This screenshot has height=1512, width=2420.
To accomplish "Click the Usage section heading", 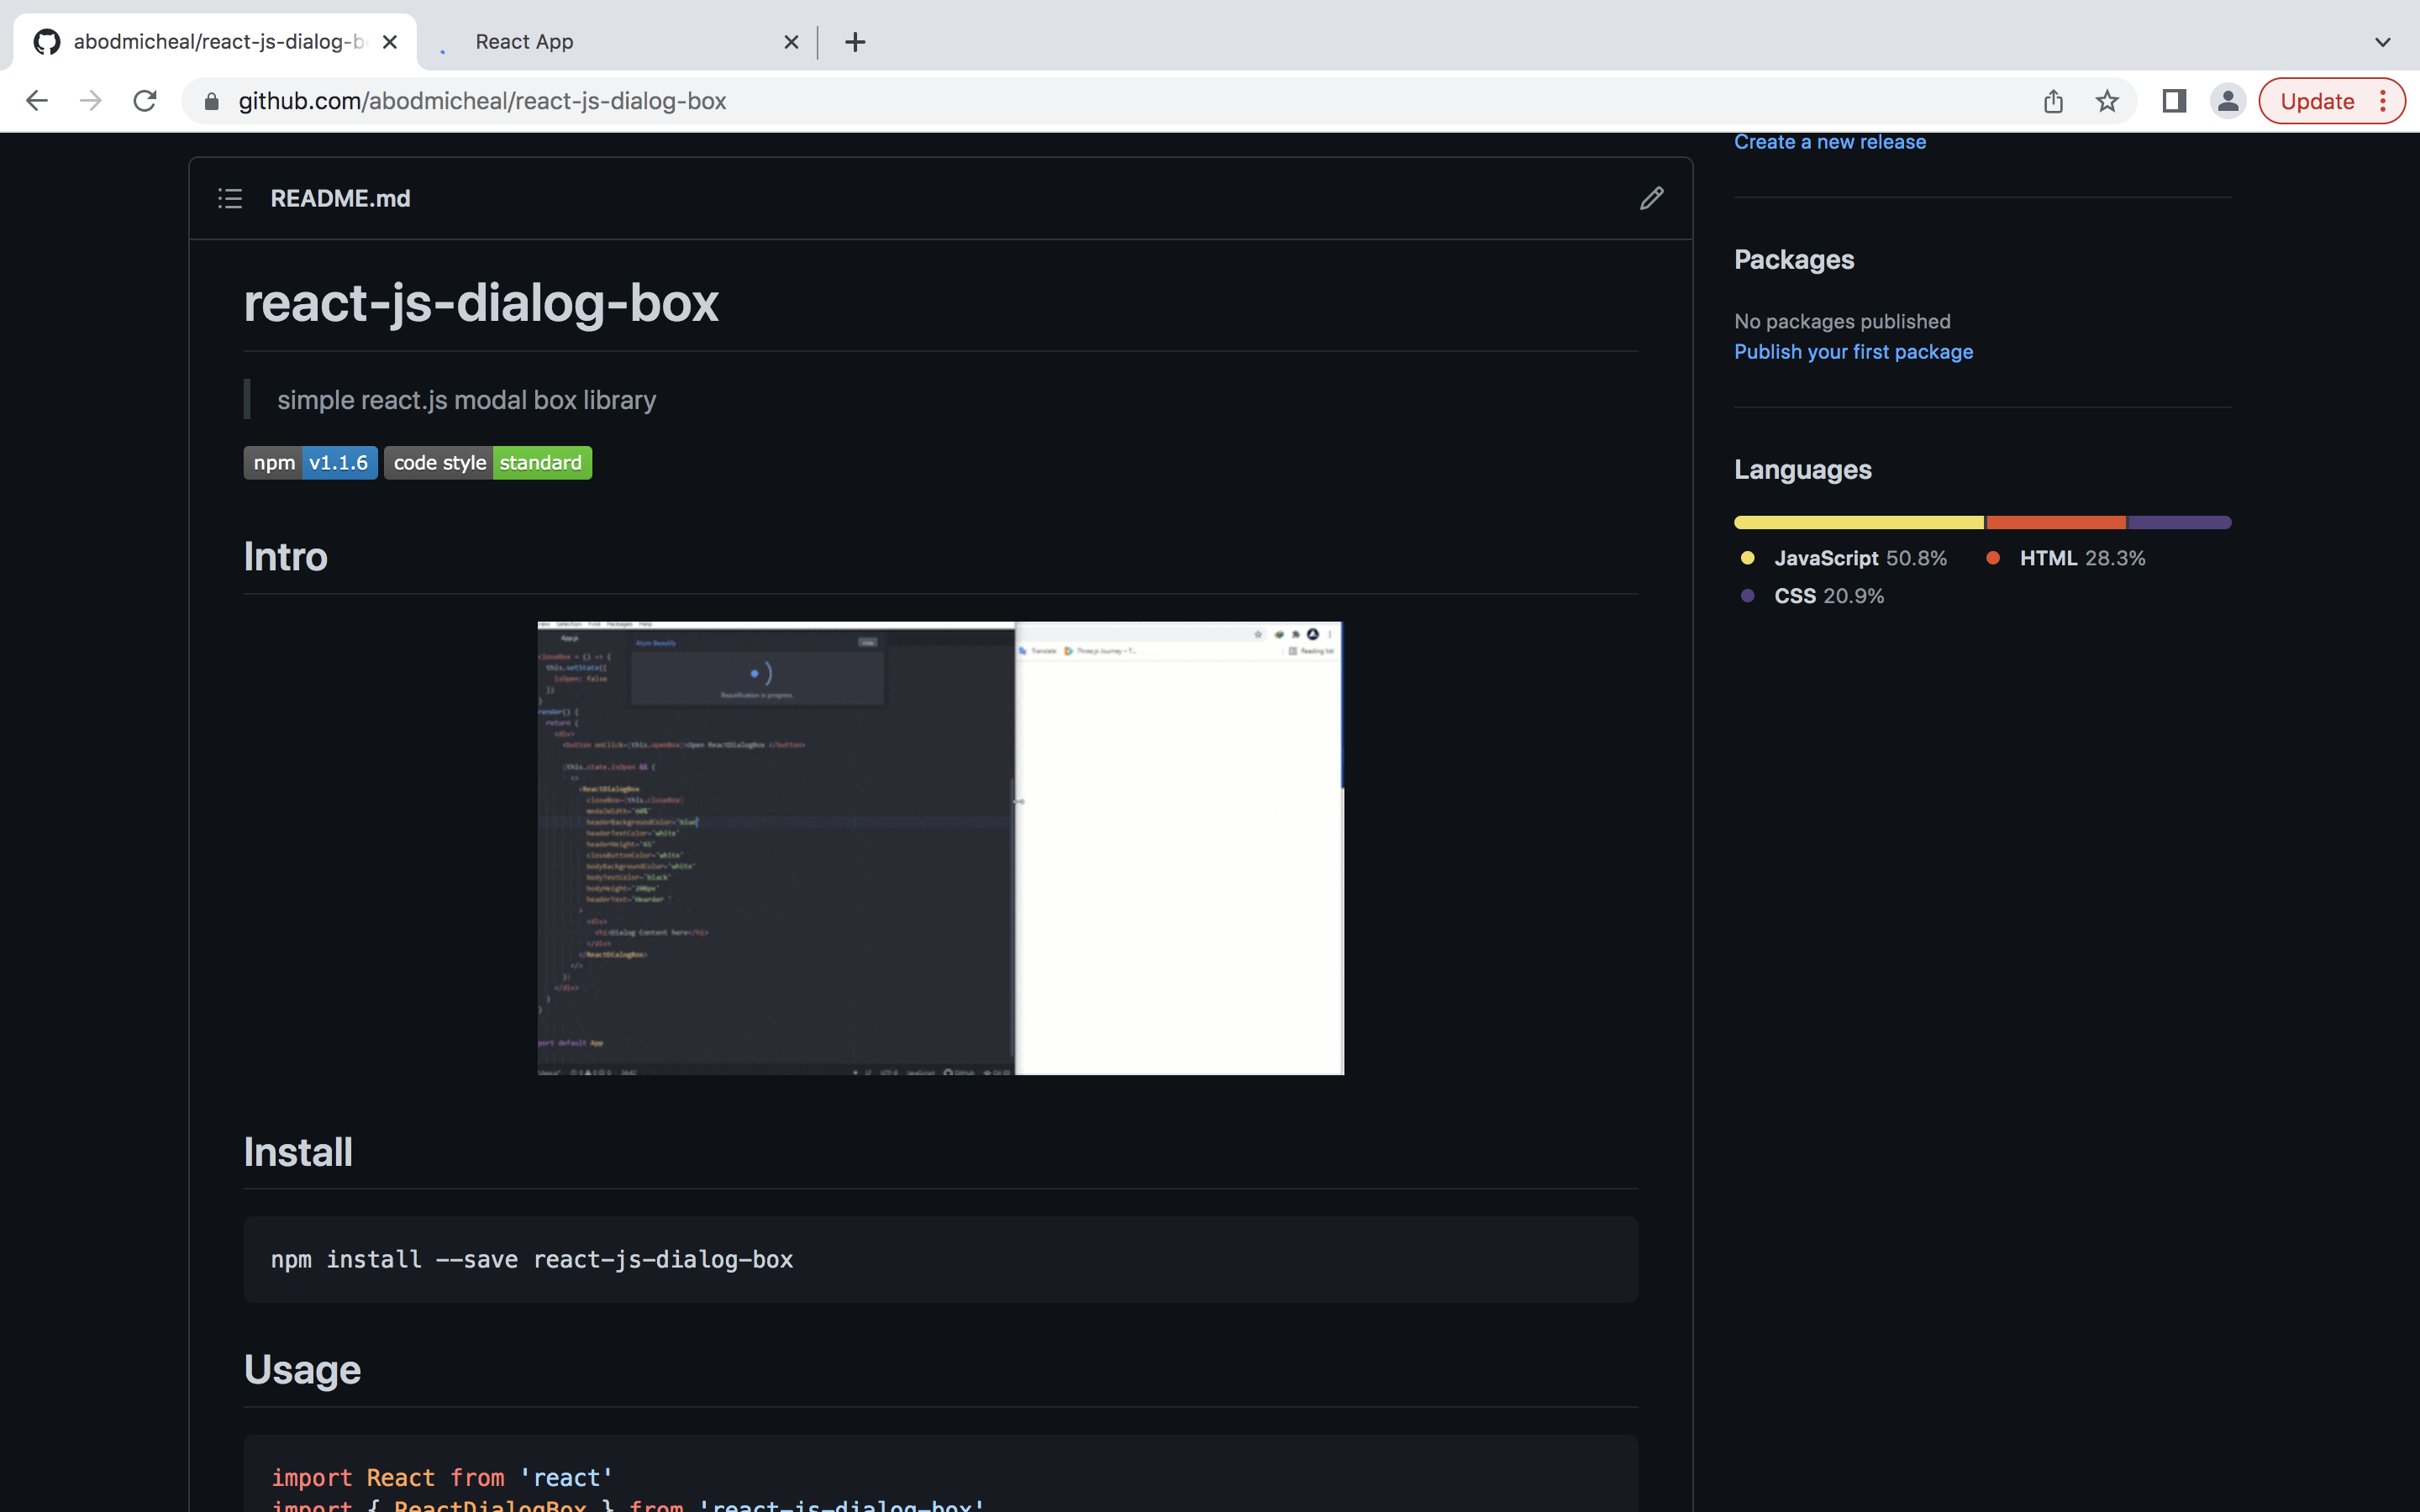I will click(x=302, y=1369).
